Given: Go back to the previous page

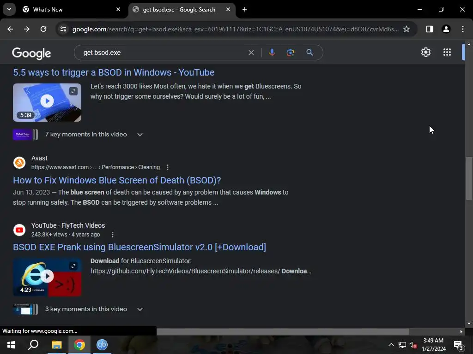Looking at the screenshot, I should [x=10, y=29].
